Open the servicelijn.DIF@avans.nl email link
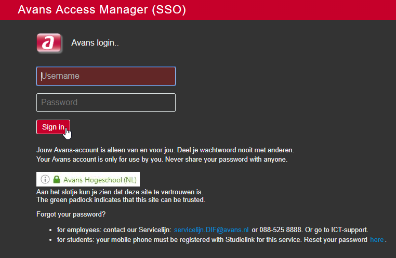The width and height of the screenshot is (396, 258). [211, 230]
